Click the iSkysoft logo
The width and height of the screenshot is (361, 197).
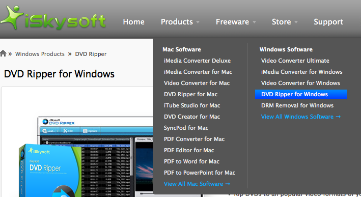tap(53, 18)
